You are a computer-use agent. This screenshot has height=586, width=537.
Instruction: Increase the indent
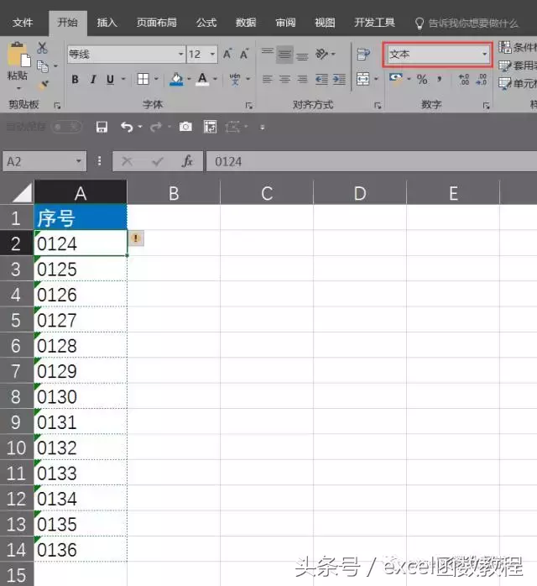339,79
